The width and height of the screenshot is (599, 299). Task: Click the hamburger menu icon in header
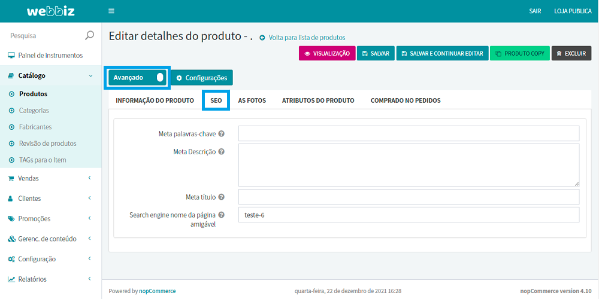pyautogui.click(x=111, y=11)
